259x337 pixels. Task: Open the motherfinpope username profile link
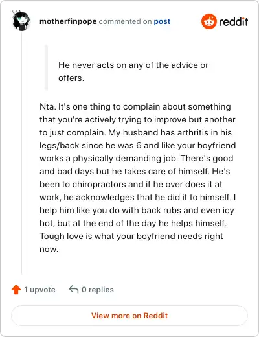click(68, 21)
